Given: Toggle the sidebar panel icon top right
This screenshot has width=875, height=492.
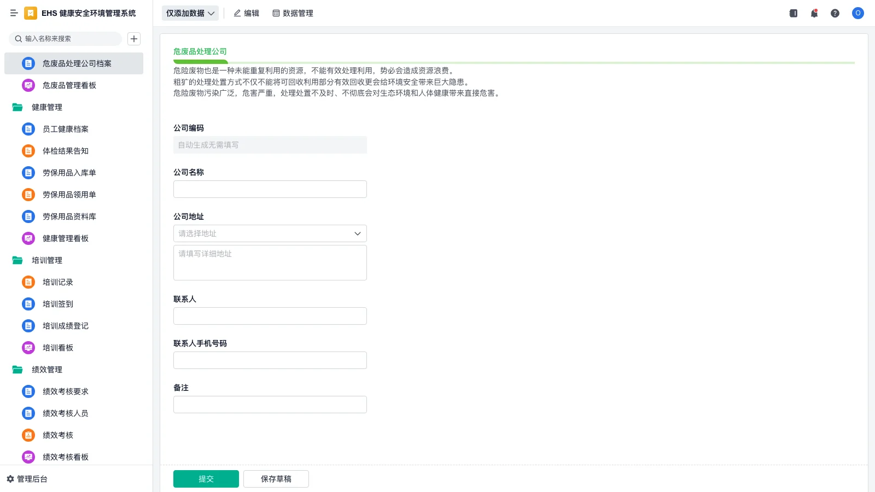Looking at the screenshot, I should tap(793, 13).
